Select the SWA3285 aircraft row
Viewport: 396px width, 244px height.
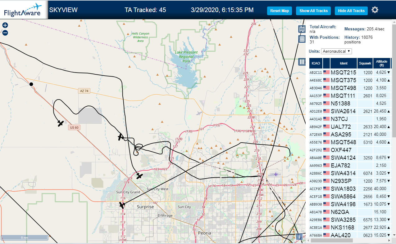pos(350,220)
